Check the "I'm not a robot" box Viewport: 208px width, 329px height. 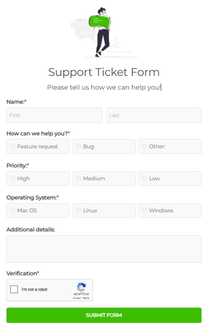tap(14, 289)
